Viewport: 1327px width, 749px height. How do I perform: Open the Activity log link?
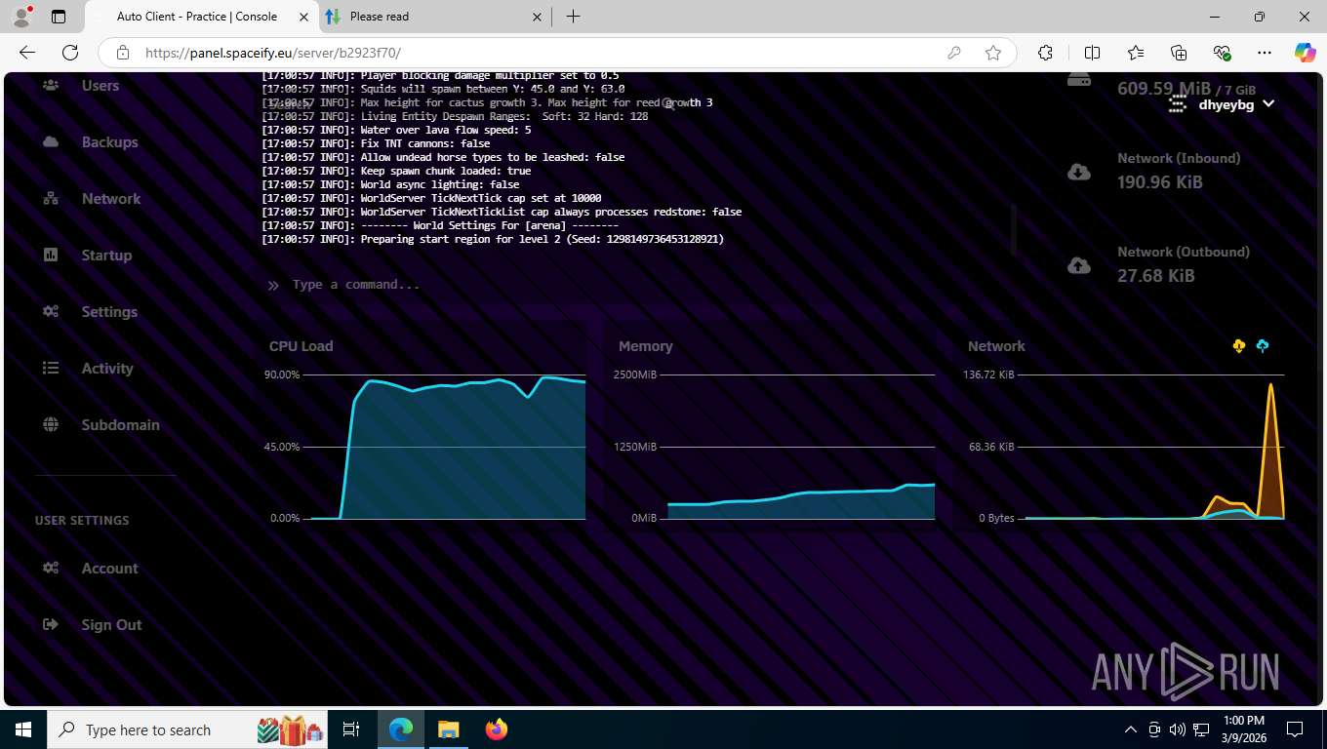click(107, 369)
